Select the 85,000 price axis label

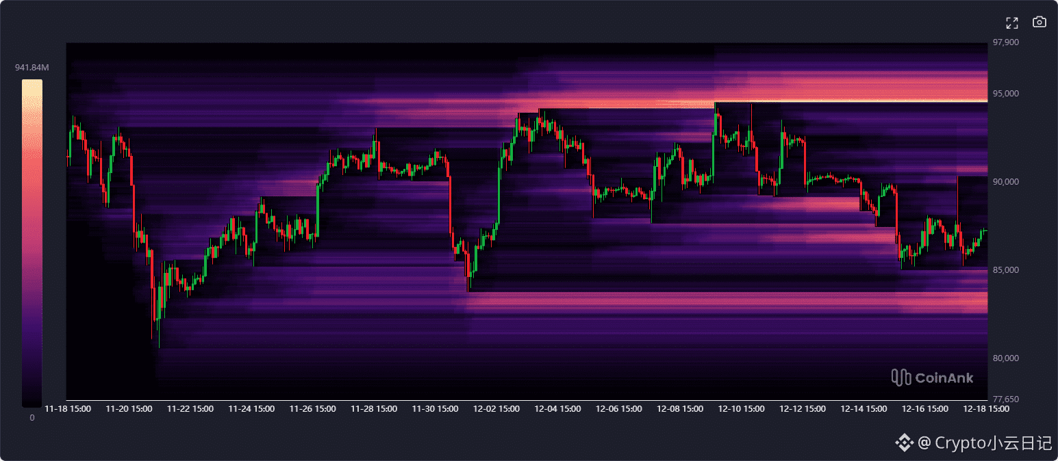1005,270
